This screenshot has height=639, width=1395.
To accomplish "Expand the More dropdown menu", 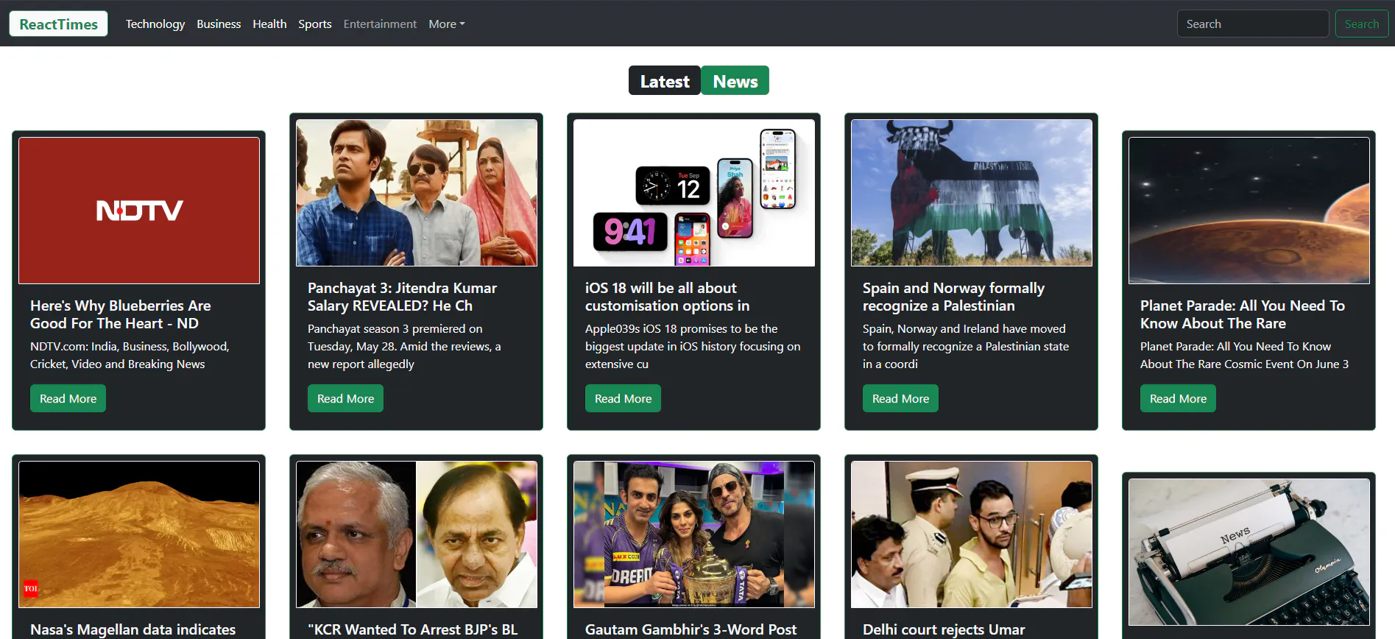I will pos(447,24).
